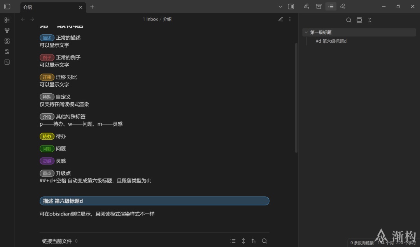Click 0 条反向链接 in status bar
Image resolution: width=420 pixels, height=247 pixels.
click(x=362, y=243)
